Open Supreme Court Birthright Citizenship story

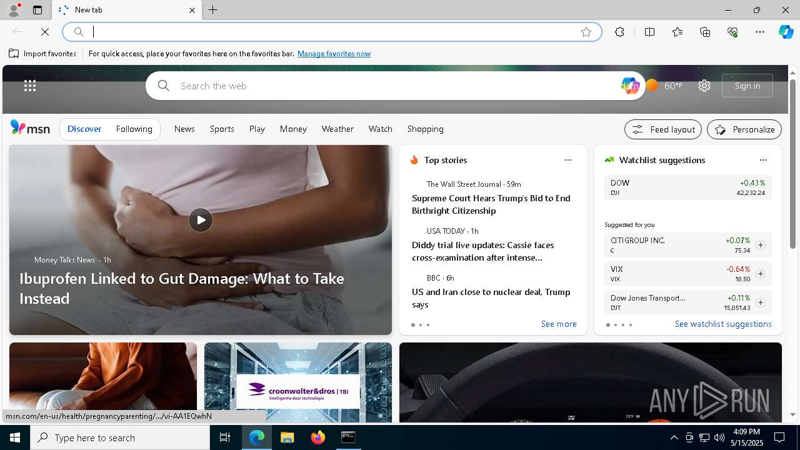[491, 204]
